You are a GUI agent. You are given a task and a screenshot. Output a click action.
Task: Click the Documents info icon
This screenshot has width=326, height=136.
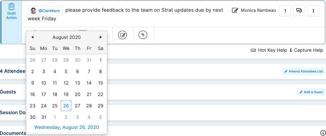(x=323, y=133)
